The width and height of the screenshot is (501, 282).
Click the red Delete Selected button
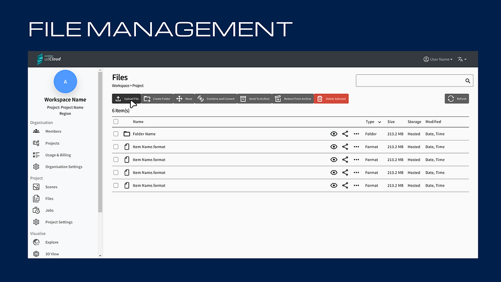pos(331,98)
